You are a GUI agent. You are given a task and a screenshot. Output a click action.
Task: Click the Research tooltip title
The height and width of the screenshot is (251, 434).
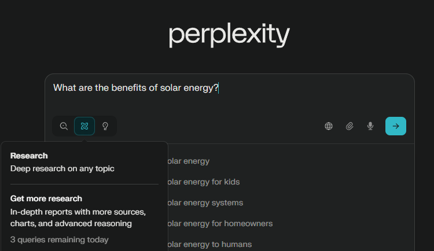tap(29, 156)
